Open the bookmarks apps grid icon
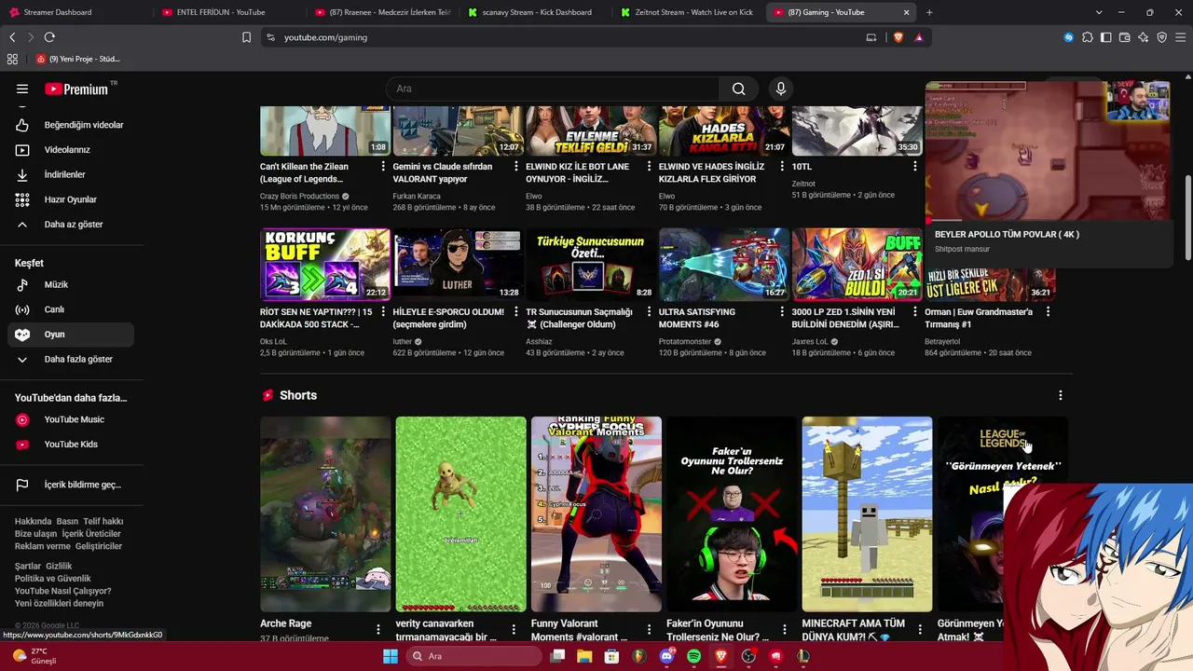Viewport: 1193px width, 671px height. (x=12, y=59)
